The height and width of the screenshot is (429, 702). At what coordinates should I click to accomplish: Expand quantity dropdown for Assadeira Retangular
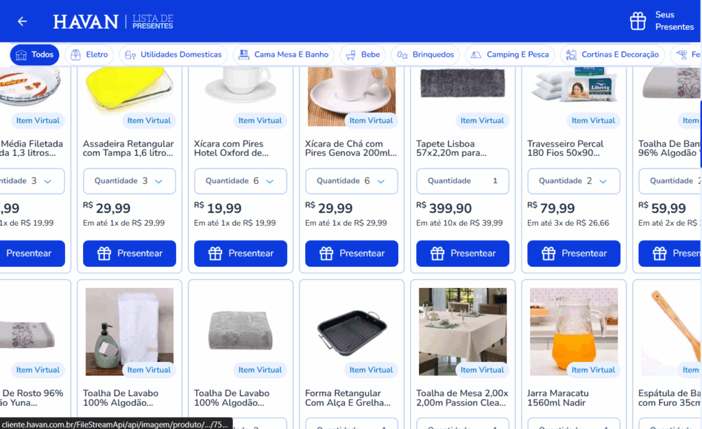point(130,181)
